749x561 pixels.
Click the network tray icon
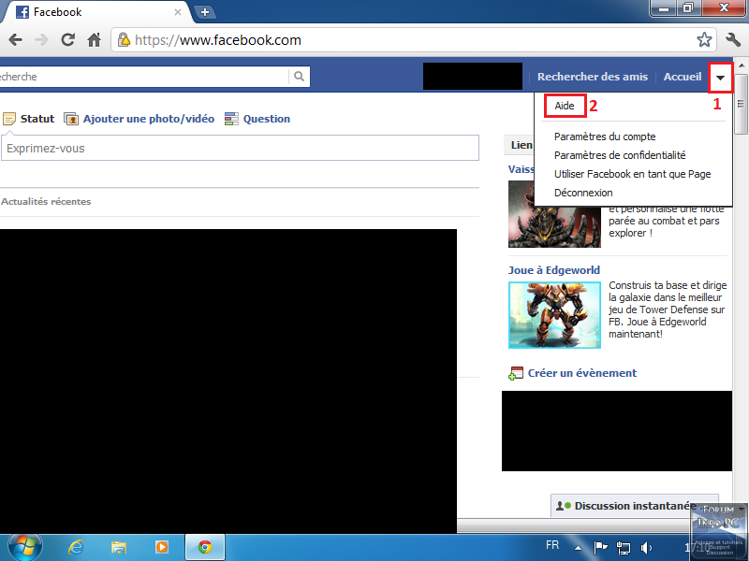[624, 548]
